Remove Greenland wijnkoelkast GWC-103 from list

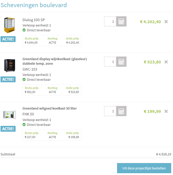[x=166, y=62]
